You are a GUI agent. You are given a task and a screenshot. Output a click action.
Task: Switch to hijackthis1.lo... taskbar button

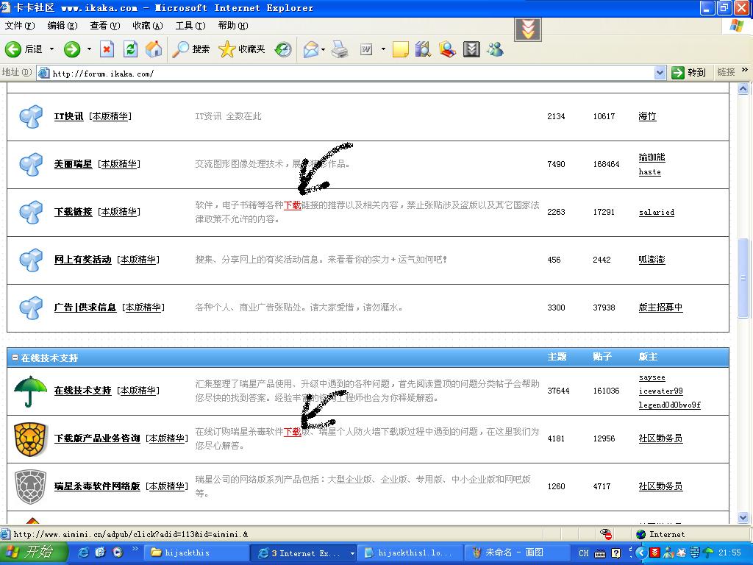tap(412, 553)
